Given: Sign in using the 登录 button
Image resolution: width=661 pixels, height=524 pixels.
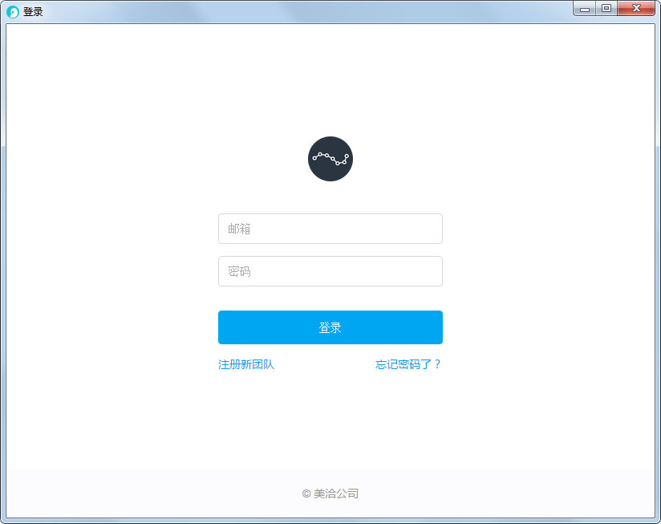Looking at the screenshot, I should pos(330,327).
